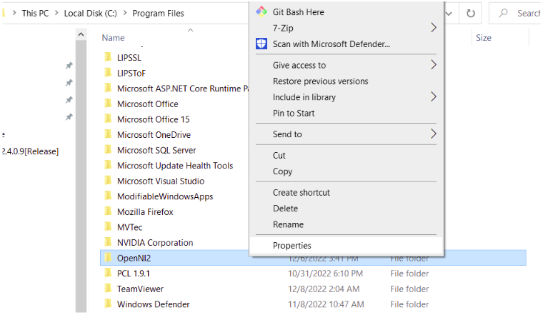Screen dimensions: 543x315
Task: Sort by the Size column header
Action: (x=484, y=38)
